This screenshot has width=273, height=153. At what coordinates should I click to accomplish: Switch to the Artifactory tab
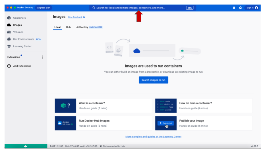(x=82, y=27)
